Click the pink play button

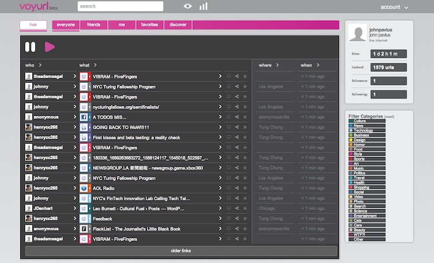pos(50,47)
